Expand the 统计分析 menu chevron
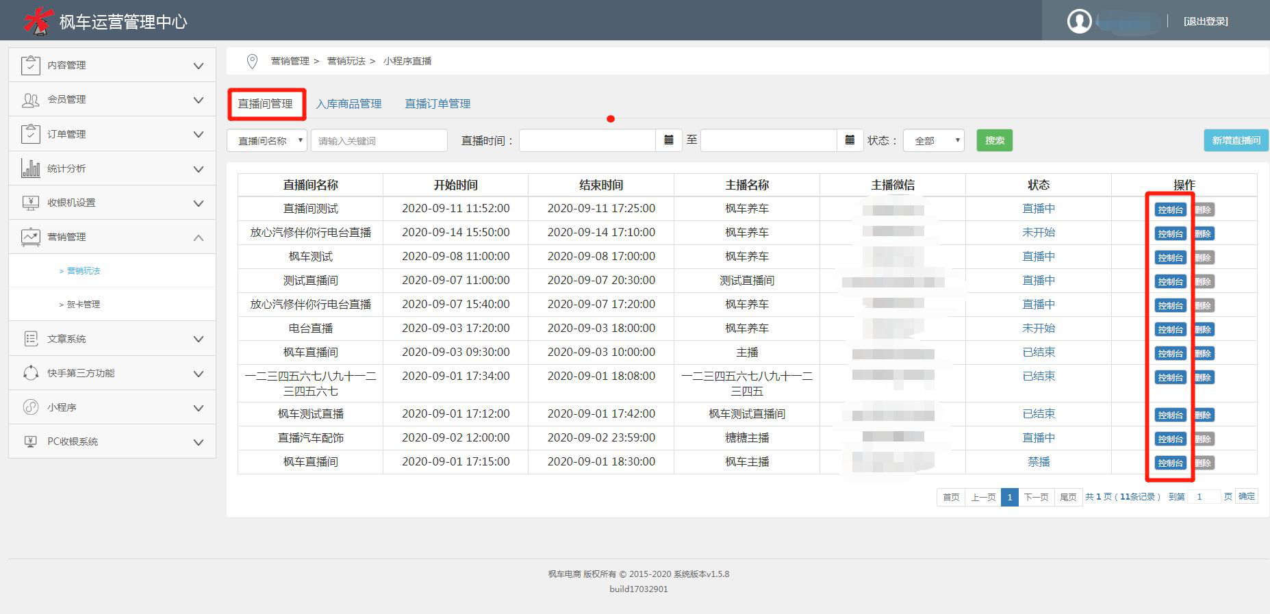1270x614 pixels. pyautogui.click(x=199, y=169)
